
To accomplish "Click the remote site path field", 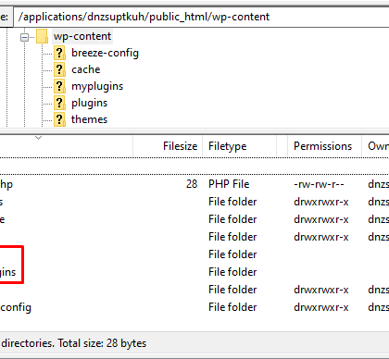I will [202, 17].
